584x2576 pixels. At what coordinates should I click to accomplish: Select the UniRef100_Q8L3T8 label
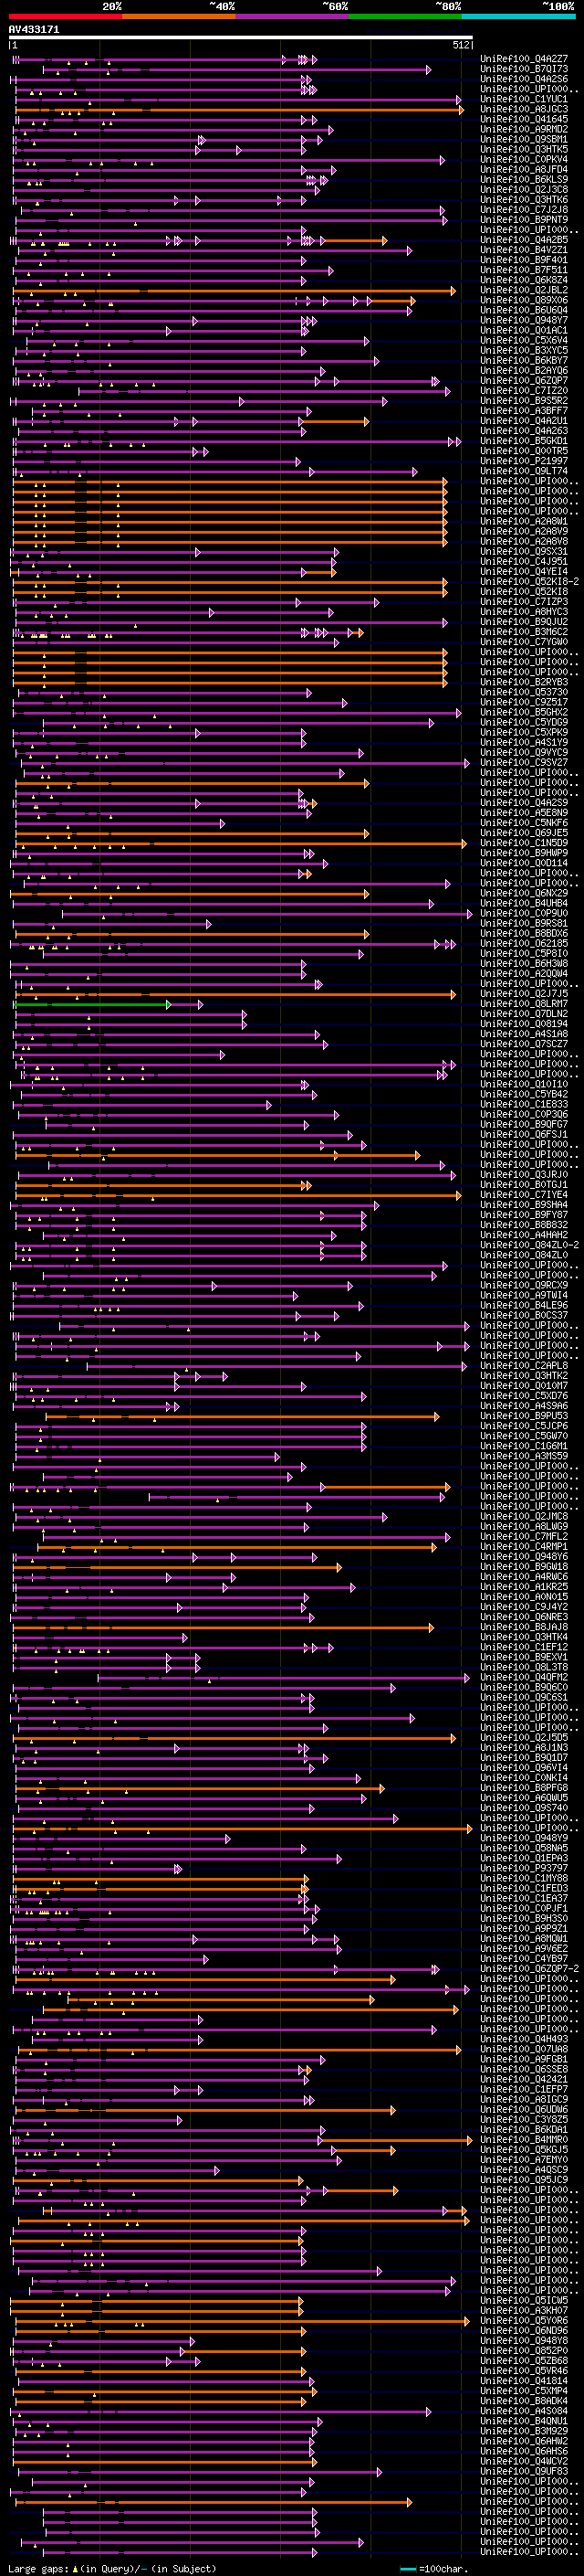pyautogui.click(x=524, y=1667)
